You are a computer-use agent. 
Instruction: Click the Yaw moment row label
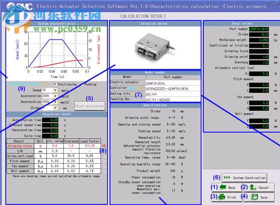(x=20, y=166)
